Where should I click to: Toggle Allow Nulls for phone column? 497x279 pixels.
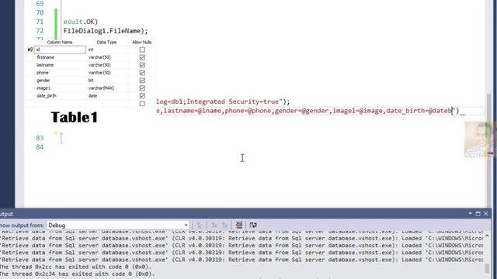tap(142, 73)
